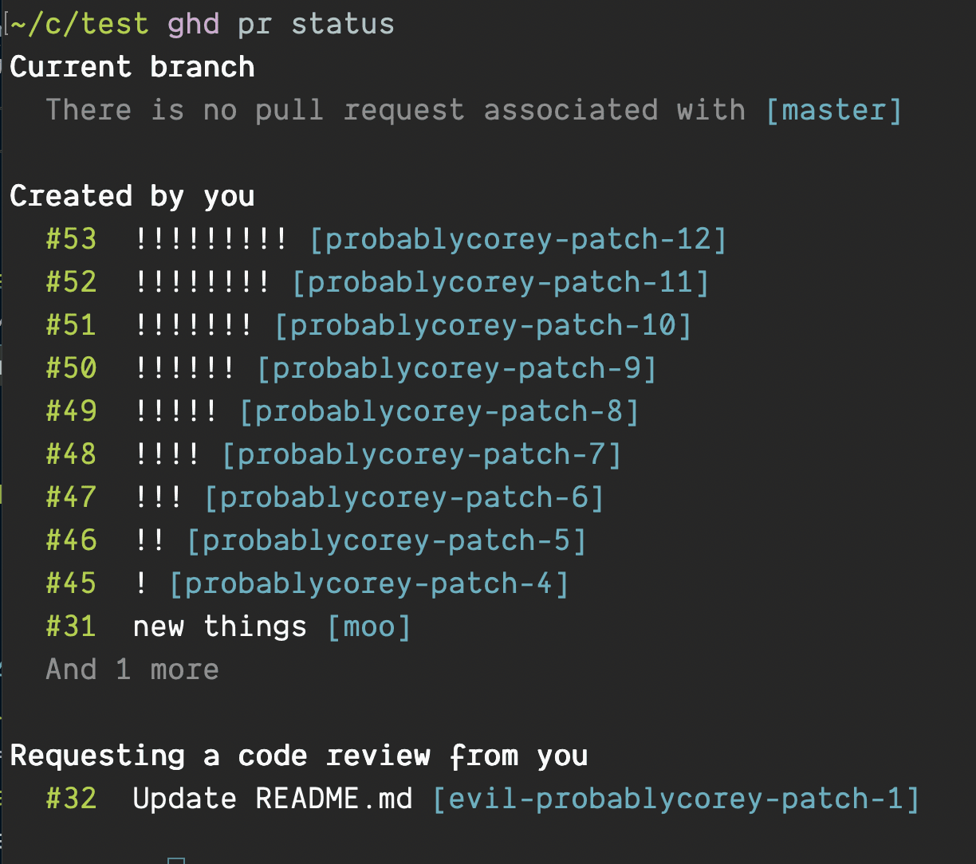Click the [master] branch label
The image size is (976, 864).
pyautogui.click(x=833, y=110)
